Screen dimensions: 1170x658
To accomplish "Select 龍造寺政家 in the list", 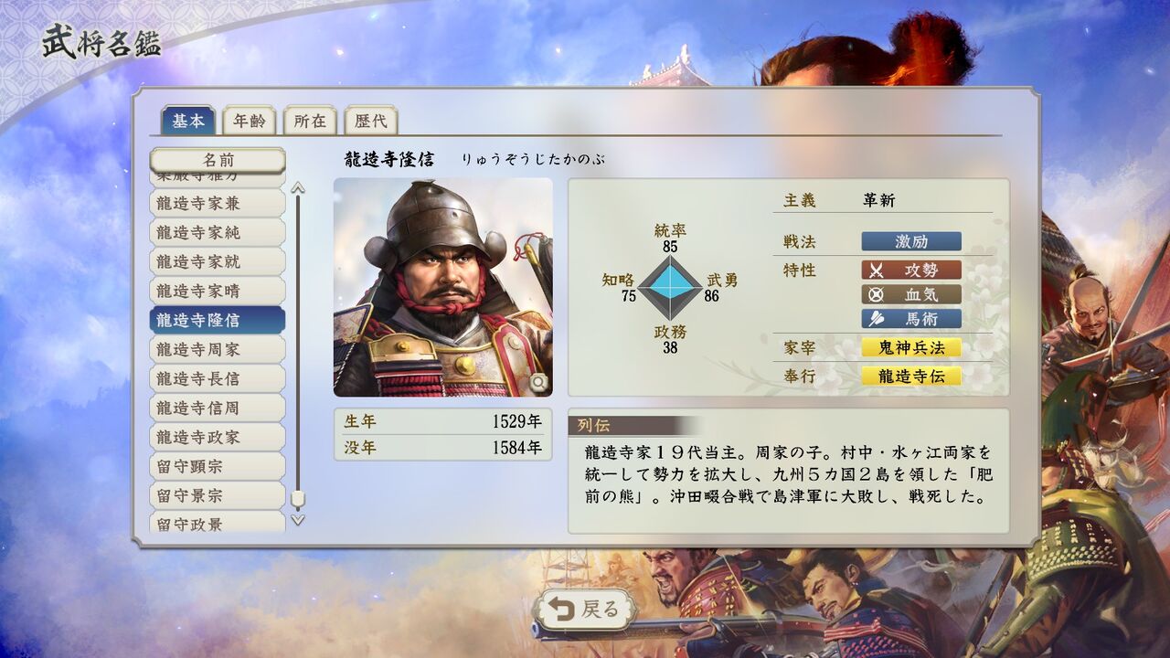I will tap(218, 437).
